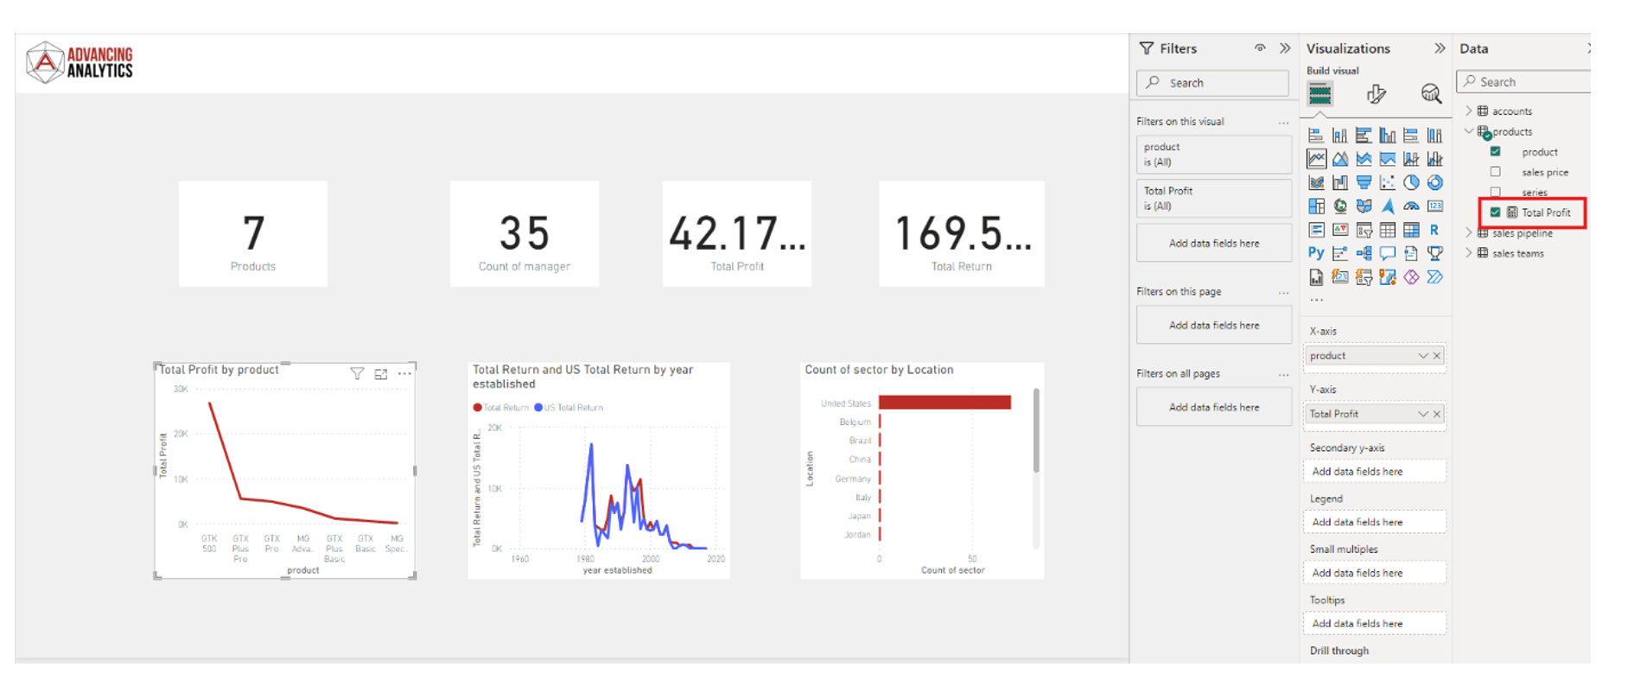The image size is (1628, 686).
Task: Collapse the products table
Action: click(x=1468, y=131)
